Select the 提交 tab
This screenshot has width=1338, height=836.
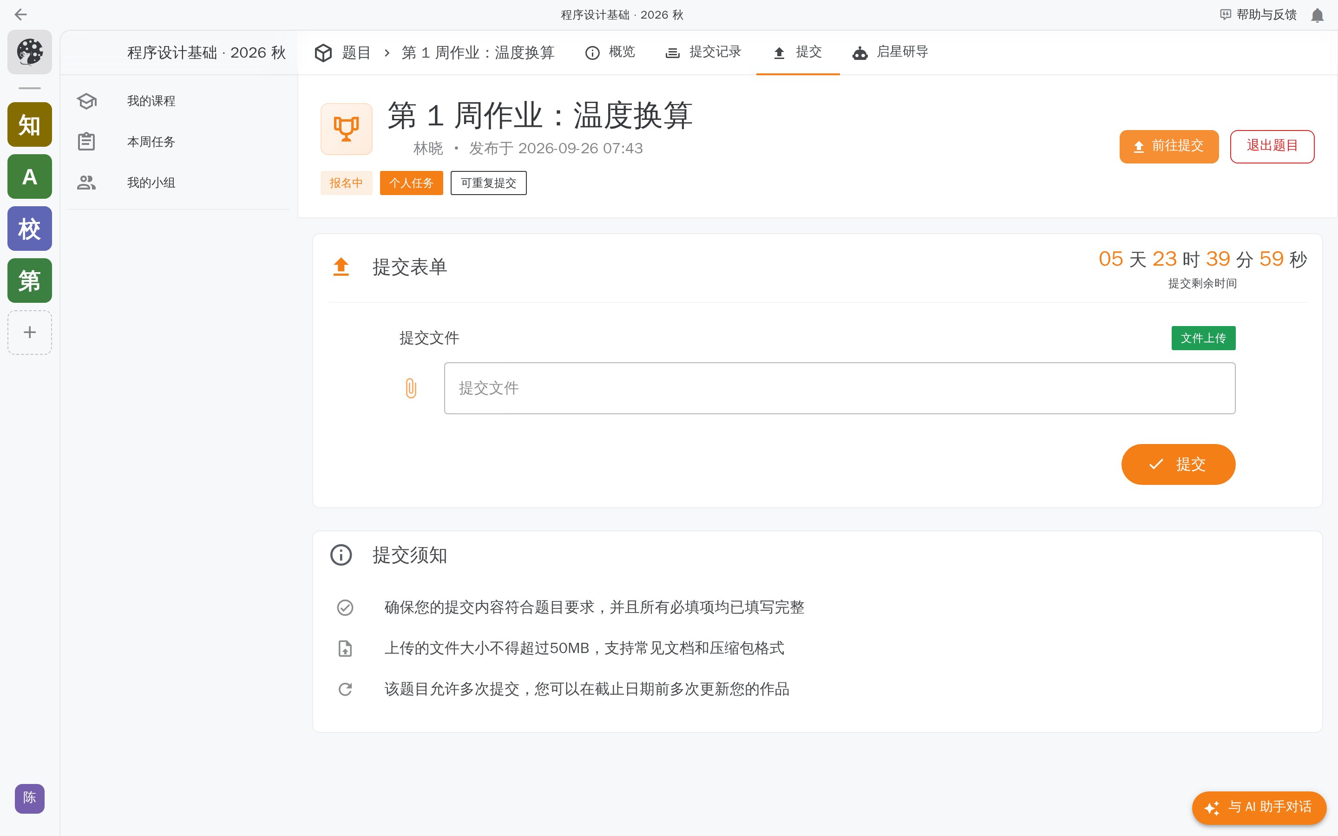(798, 52)
